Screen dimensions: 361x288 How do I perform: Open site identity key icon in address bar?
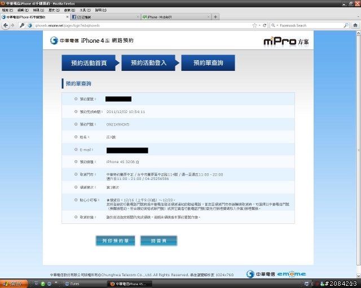(22, 25)
